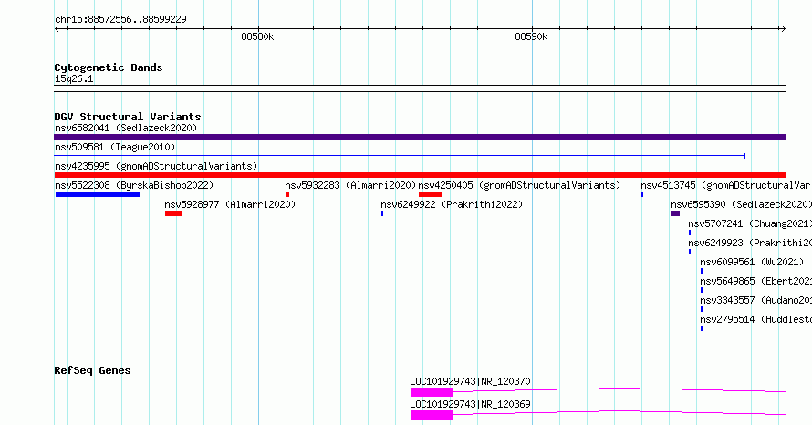The width and height of the screenshot is (812, 425).
Task: Click the RefSeq Genes track title
Action: point(92,370)
